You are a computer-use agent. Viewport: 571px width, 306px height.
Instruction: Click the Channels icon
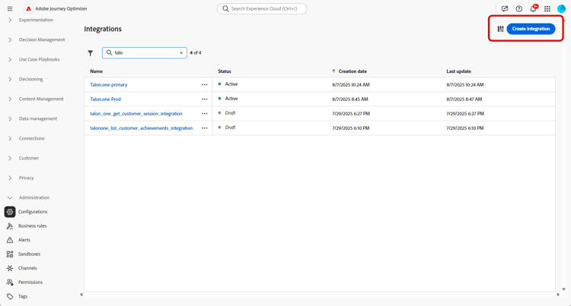pos(10,268)
